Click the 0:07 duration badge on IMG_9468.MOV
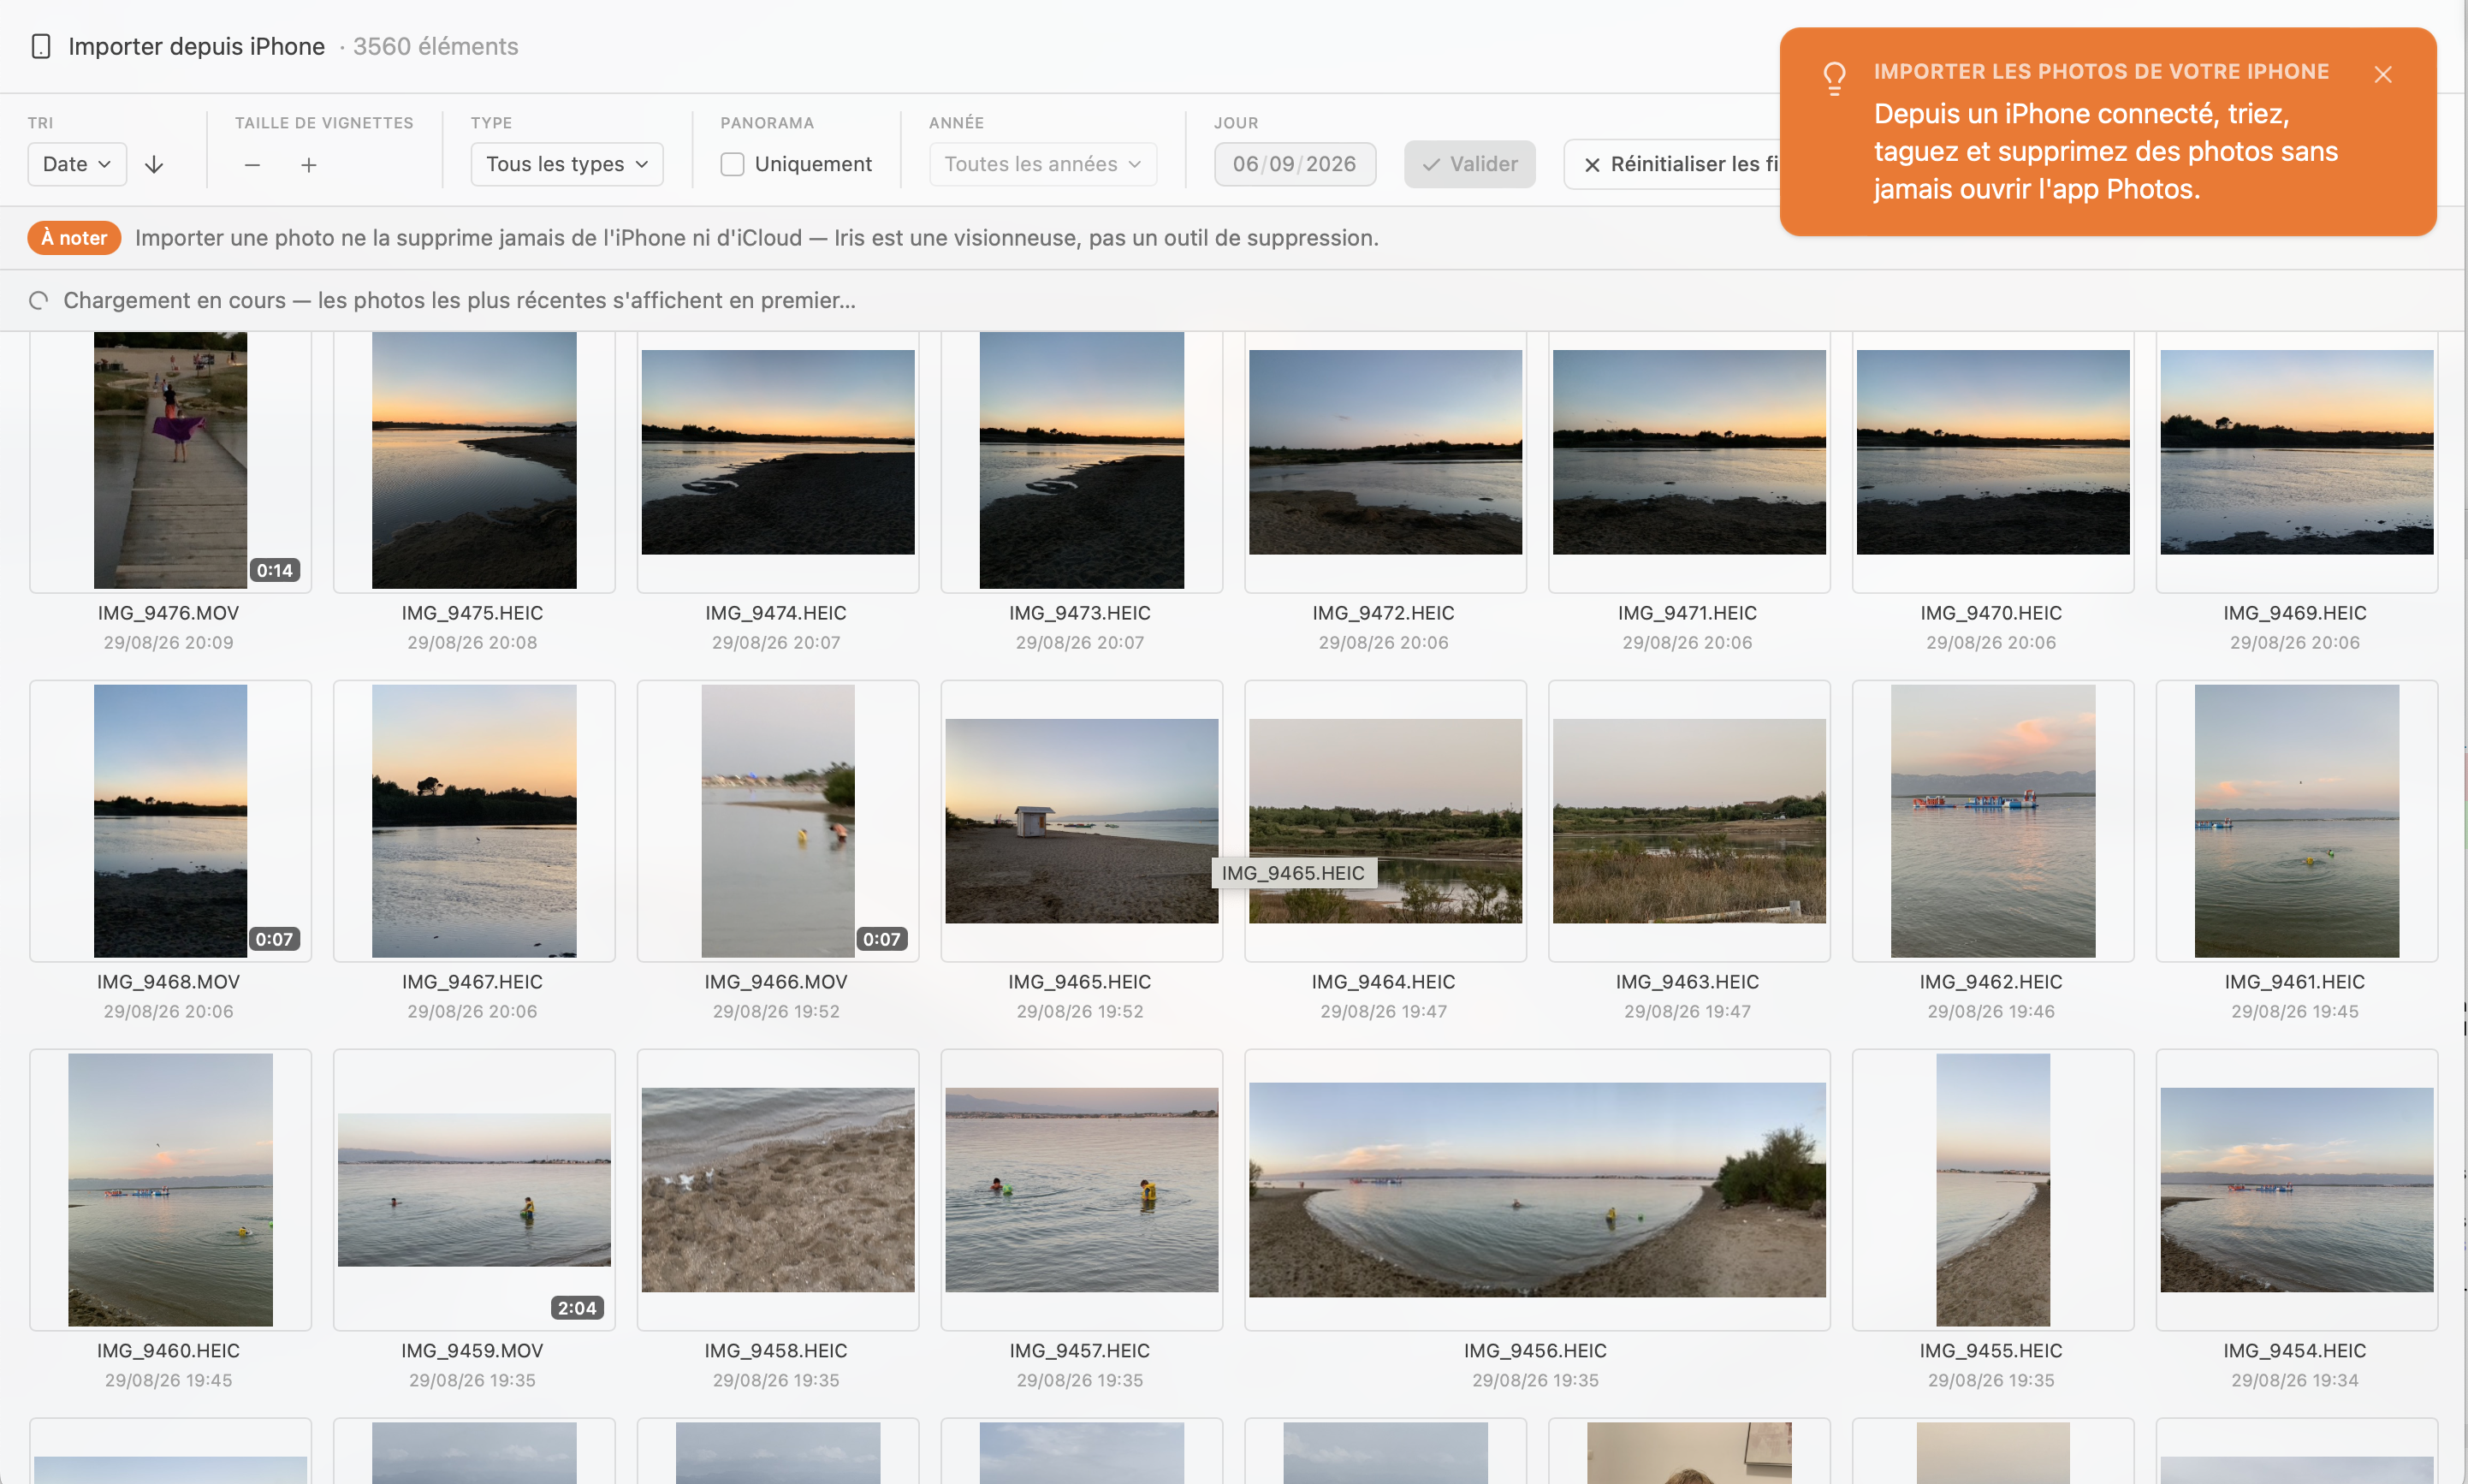 274,939
